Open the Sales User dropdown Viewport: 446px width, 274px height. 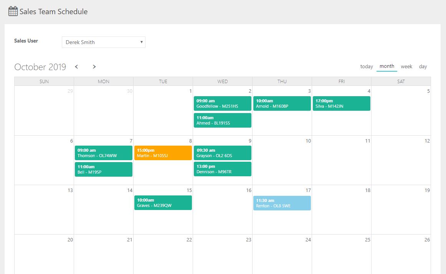point(103,42)
